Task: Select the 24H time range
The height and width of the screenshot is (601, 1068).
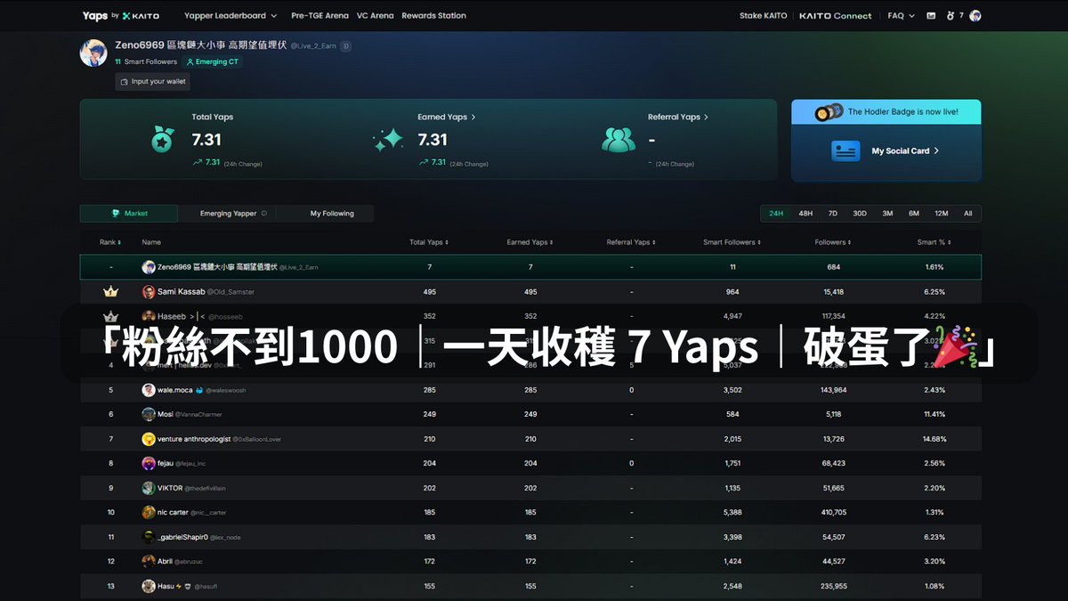Action: pyautogui.click(x=776, y=214)
